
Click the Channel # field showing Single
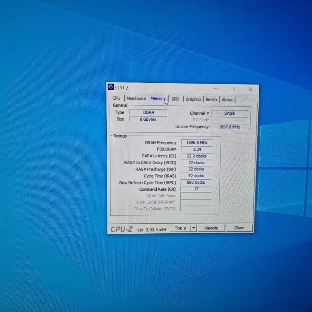point(229,113)
